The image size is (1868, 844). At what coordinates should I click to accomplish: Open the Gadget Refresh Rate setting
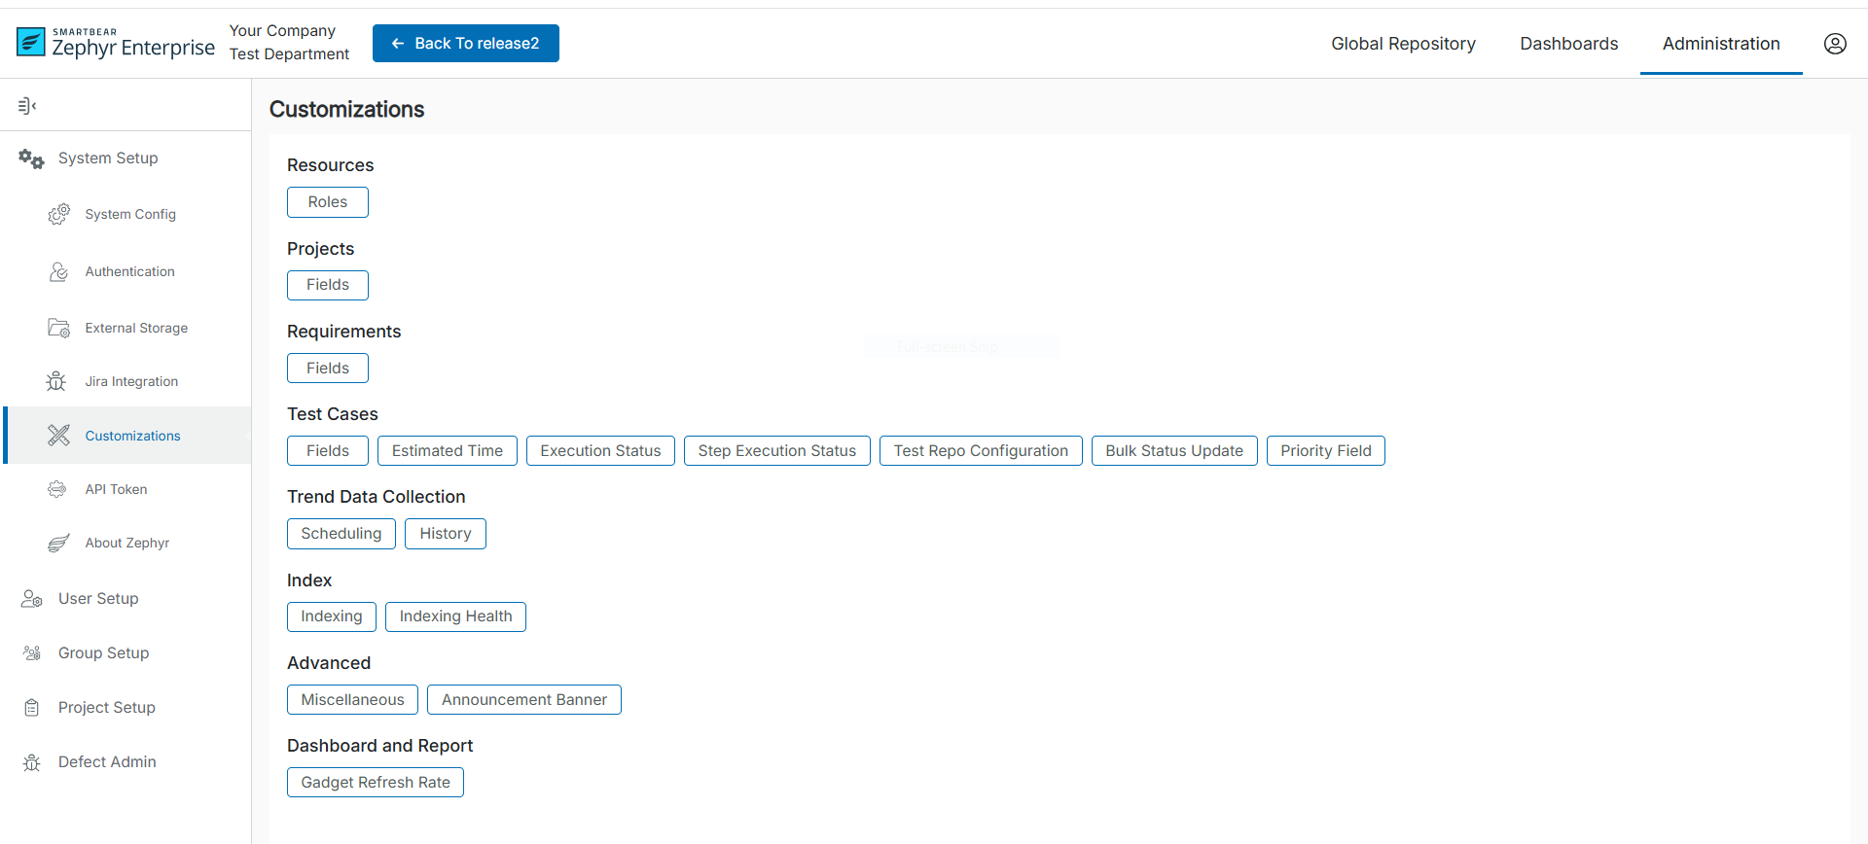(375, 783)
